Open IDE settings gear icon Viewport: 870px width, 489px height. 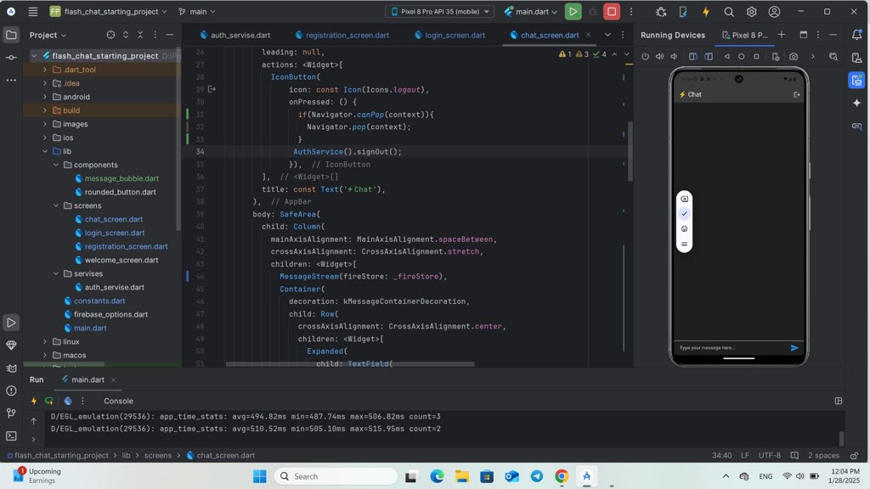(x=751, y=12)
